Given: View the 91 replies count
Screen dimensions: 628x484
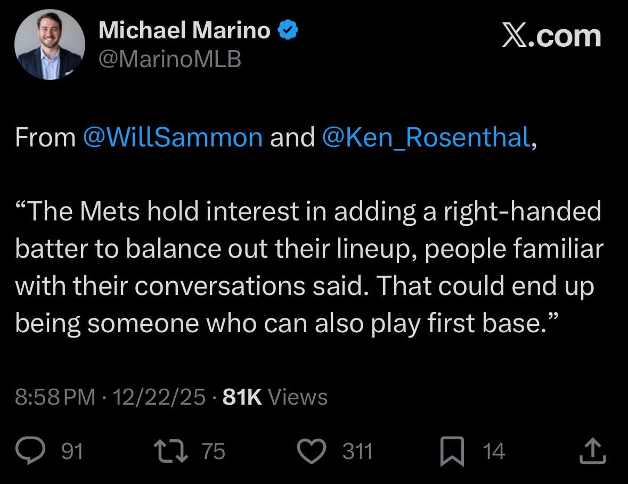Looking at the screenshot, I should tap(70, 451).
